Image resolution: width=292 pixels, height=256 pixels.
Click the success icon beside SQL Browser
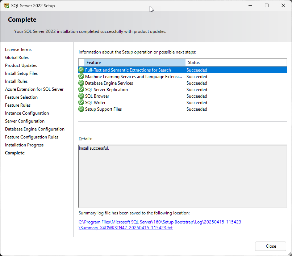point(81,96)
